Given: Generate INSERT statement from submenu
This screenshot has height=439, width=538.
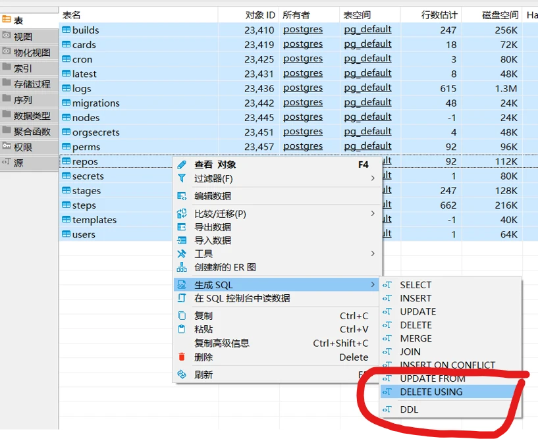Looking at the screenshot, I should click(x=450, y=298).
